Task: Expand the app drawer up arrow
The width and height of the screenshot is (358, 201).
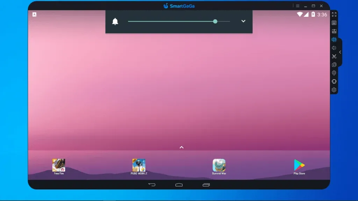Action: [181, 148]
